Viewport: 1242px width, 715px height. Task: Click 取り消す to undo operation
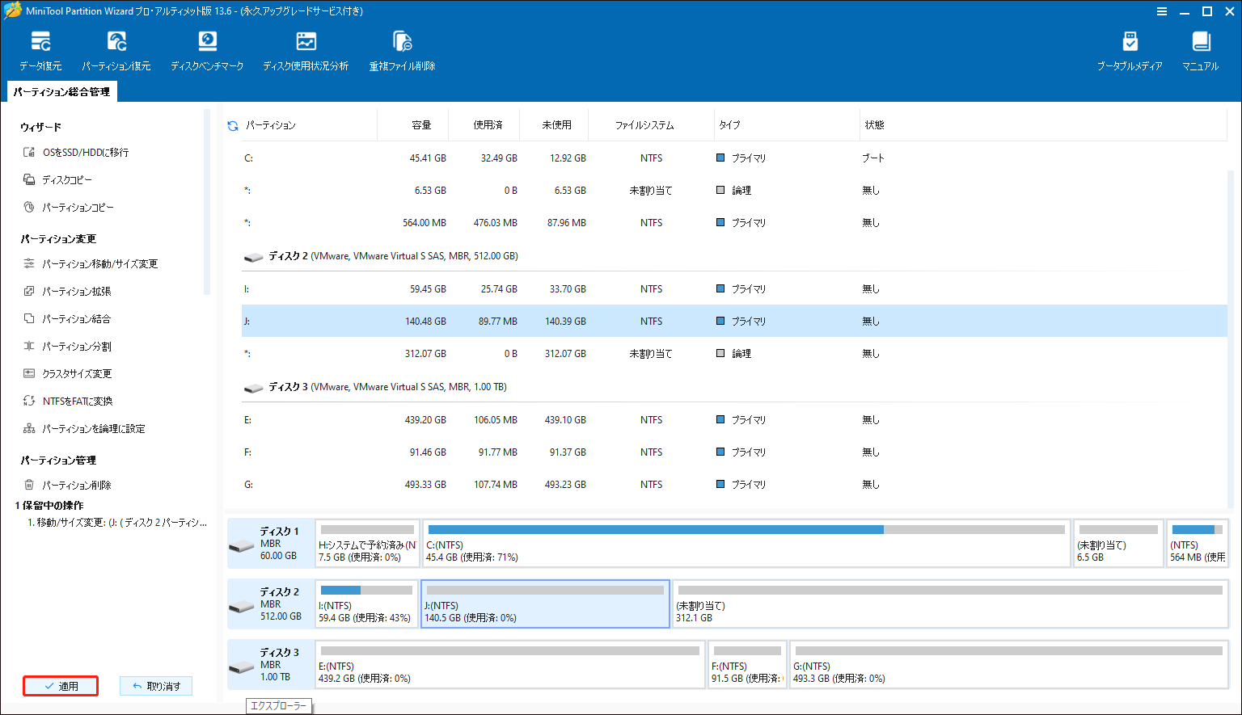(x=156, y=686)
